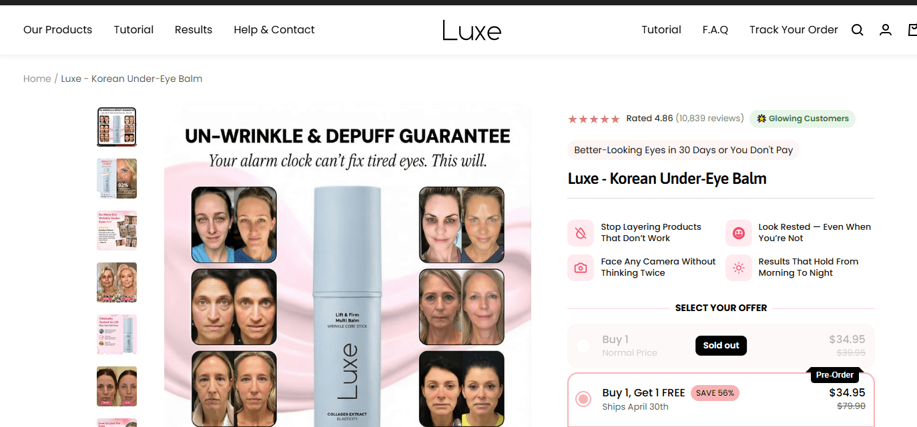Screen dimensions: 917x427
Task: Go to the 'Results' menu item
Action: pyautogui.click(x=194, y=30)
